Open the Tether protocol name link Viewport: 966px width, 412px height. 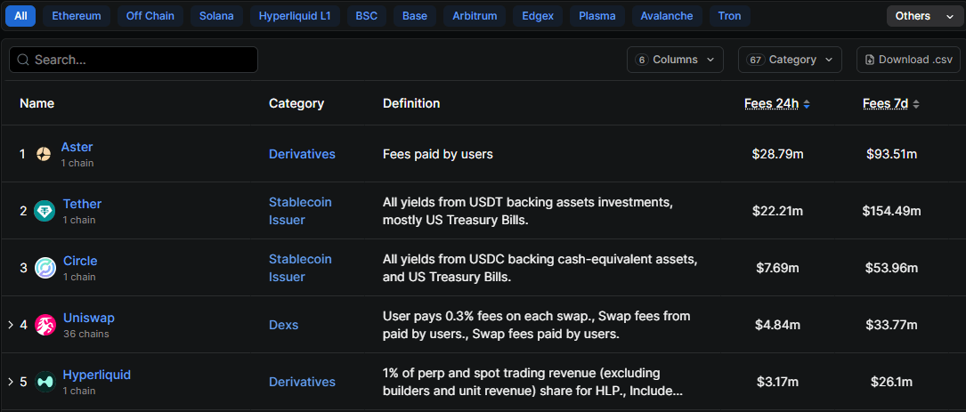click(82, 204)
